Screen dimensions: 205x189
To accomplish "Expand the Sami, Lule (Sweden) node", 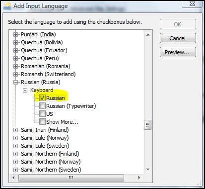I will [15, 146].
